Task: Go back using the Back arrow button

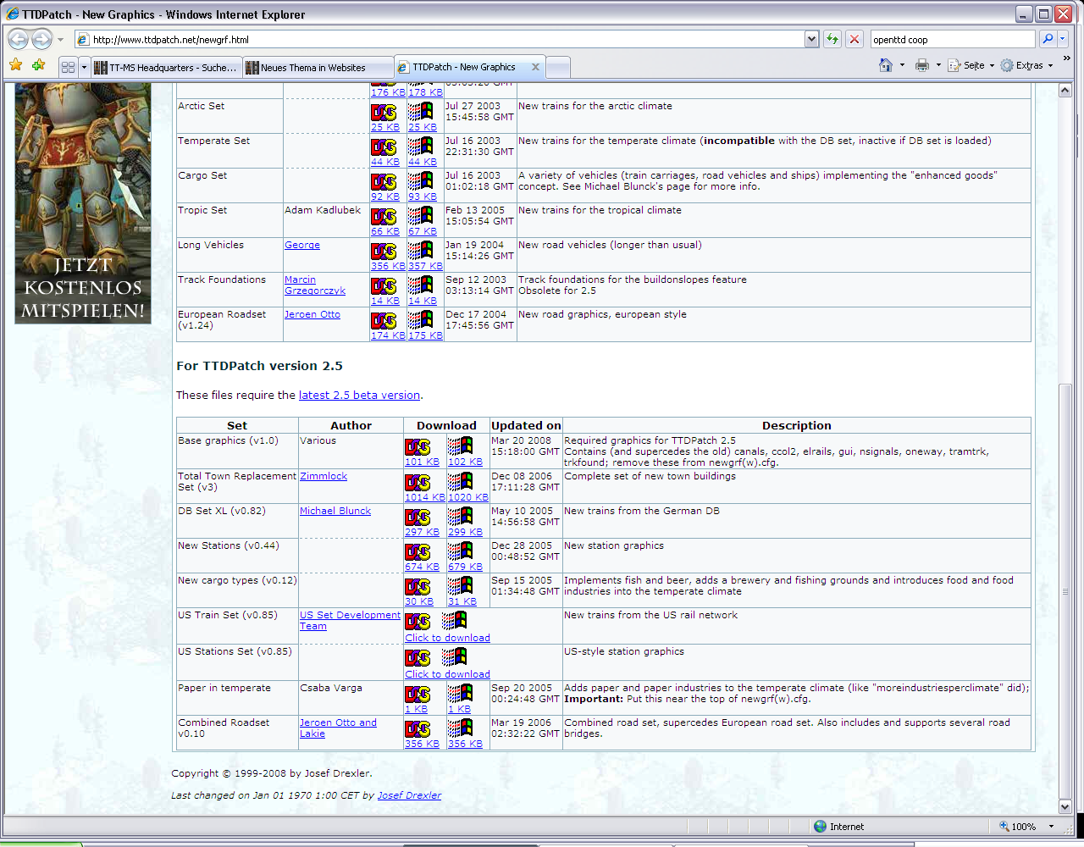Action: click(18, 39)
